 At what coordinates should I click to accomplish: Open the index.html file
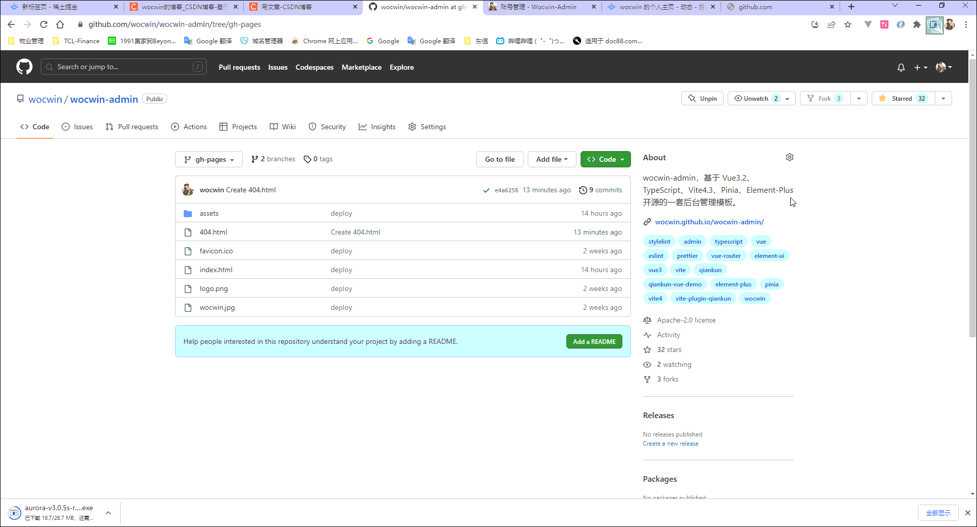tap(216, 270)
